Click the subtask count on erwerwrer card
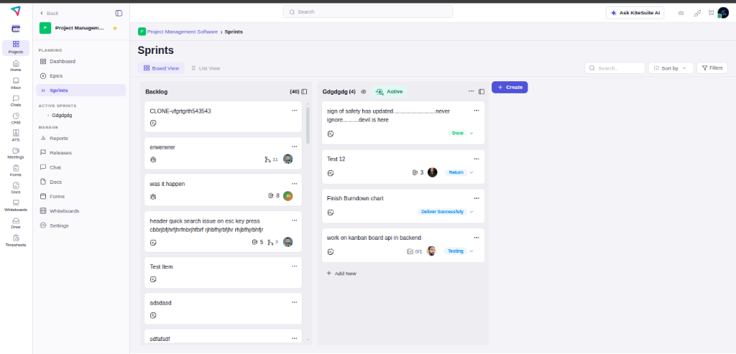This screenshot has height=354, width=736. click(271, 159)
